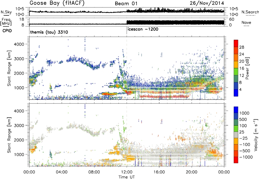Click the '500' Velocity colorbar tick label

pyautogui.click(x=243, y=120)
